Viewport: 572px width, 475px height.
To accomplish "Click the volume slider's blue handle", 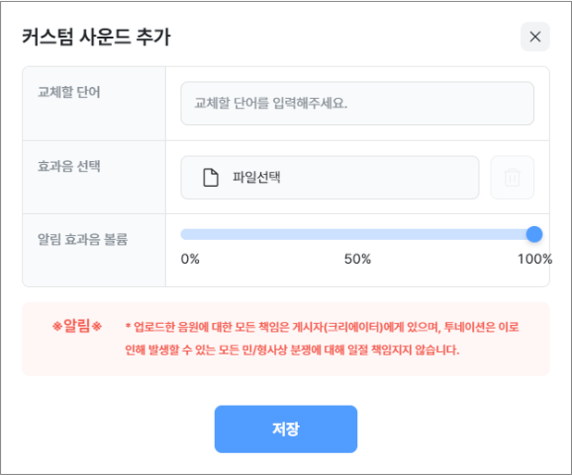I will (x=534, y=234).
